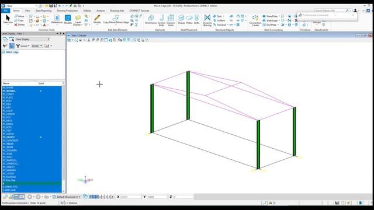Open the View Display dropdown in Level Display
The image size is (374, 210).
point(33,39)
